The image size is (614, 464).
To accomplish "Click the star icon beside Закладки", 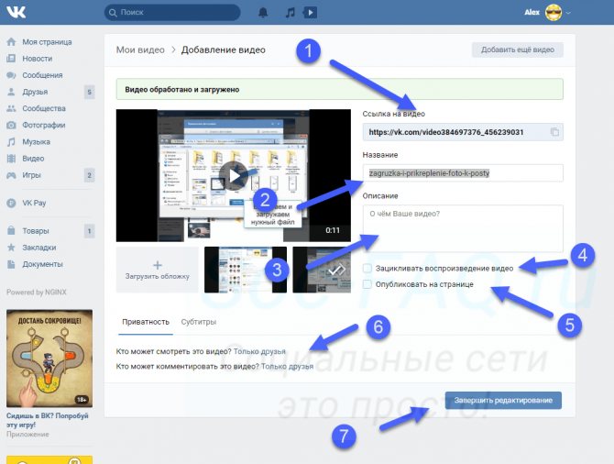I will point(11,248).
